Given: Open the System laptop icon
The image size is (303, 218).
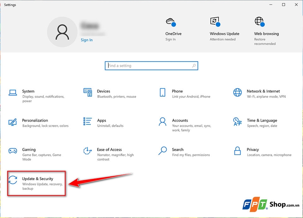Looking at the screenshot, I should click(x=13, y=93).
